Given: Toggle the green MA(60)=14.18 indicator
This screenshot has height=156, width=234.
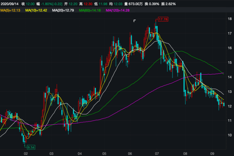Looking at the screenshot, I should tap(90, 11).
